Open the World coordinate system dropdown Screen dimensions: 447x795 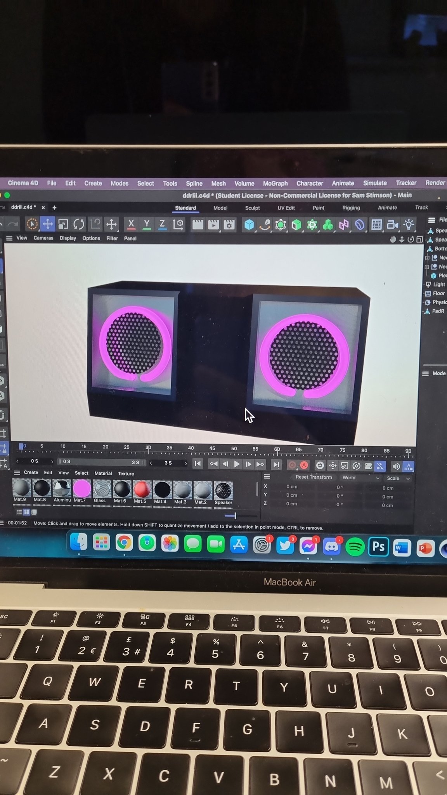(x=360, y=478)
